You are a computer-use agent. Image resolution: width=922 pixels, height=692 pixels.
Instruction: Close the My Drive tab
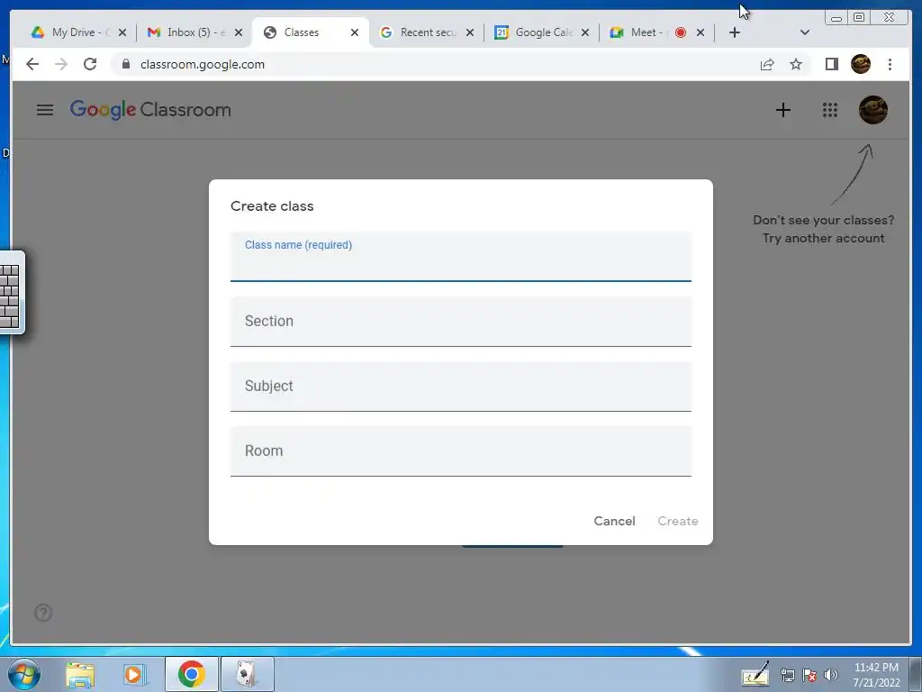(122, 32)
